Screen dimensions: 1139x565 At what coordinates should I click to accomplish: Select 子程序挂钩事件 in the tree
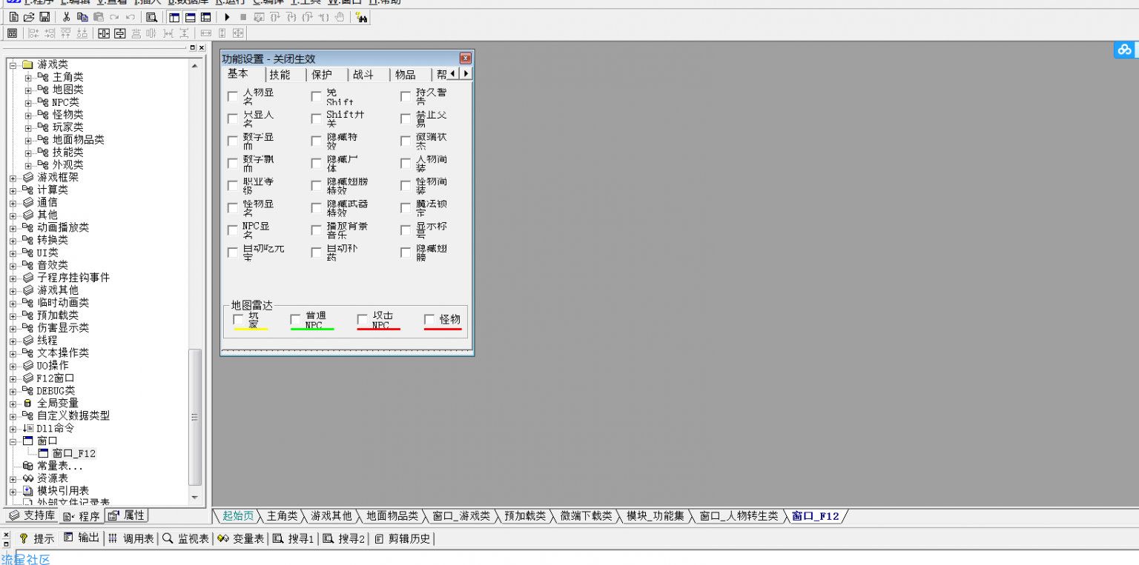pyautogui.click(x=73, y=278)
